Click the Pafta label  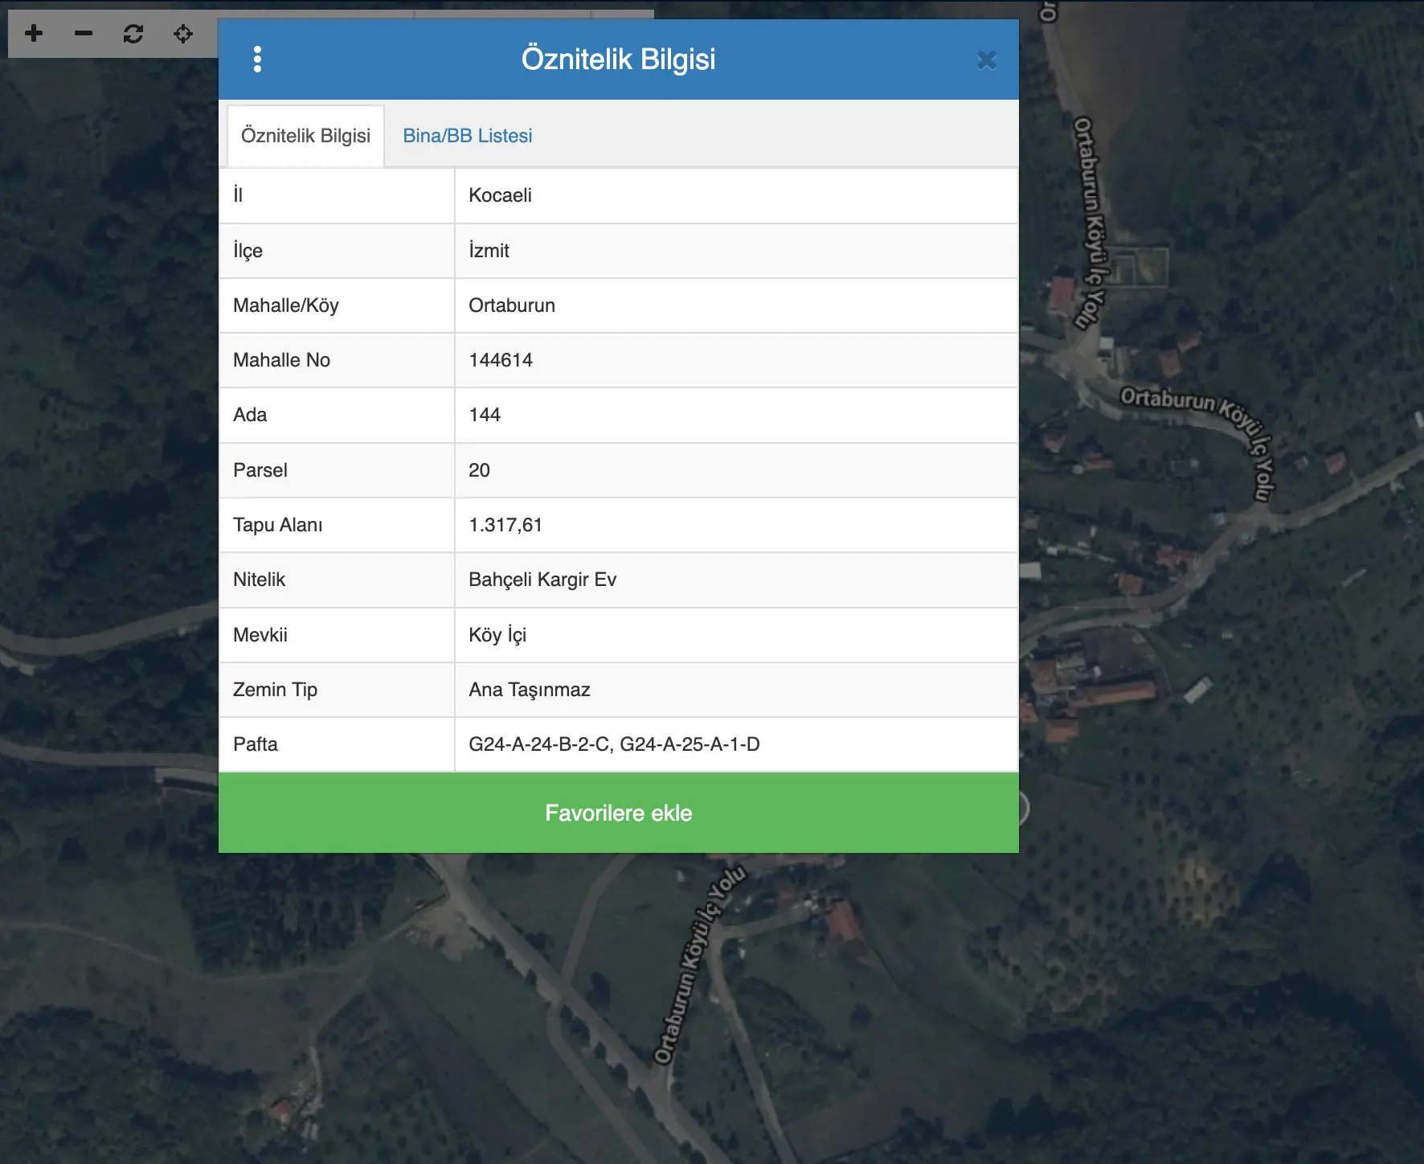255,744
